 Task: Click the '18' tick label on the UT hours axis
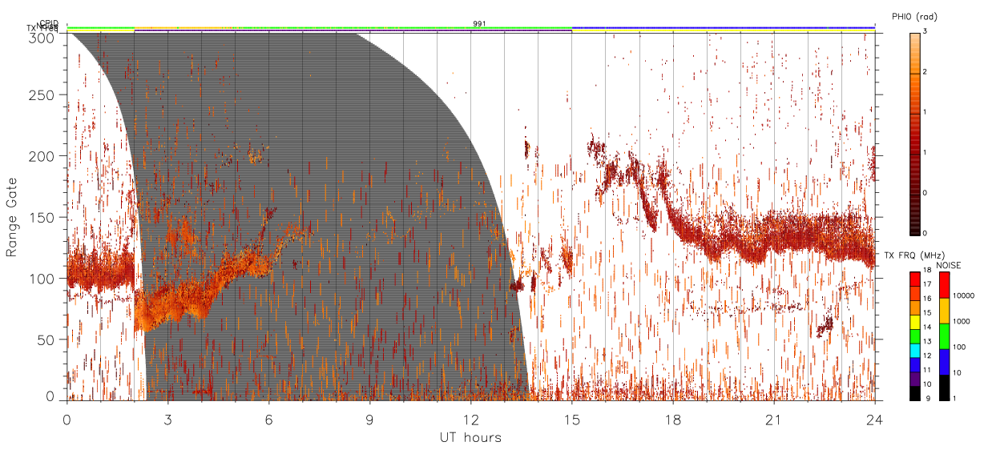(673, 419)
